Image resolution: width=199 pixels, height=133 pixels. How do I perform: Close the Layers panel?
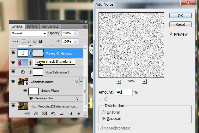86,22
